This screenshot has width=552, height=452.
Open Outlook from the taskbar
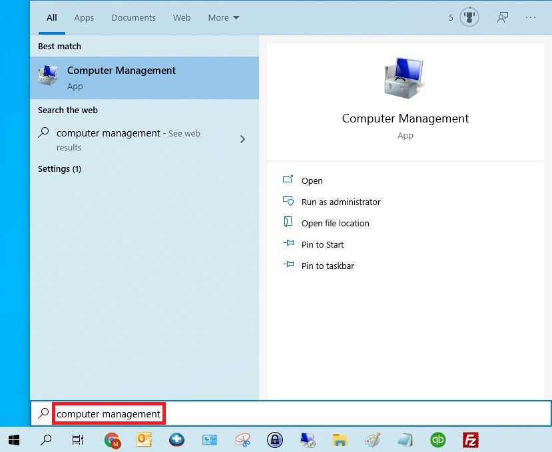(144, 439)
